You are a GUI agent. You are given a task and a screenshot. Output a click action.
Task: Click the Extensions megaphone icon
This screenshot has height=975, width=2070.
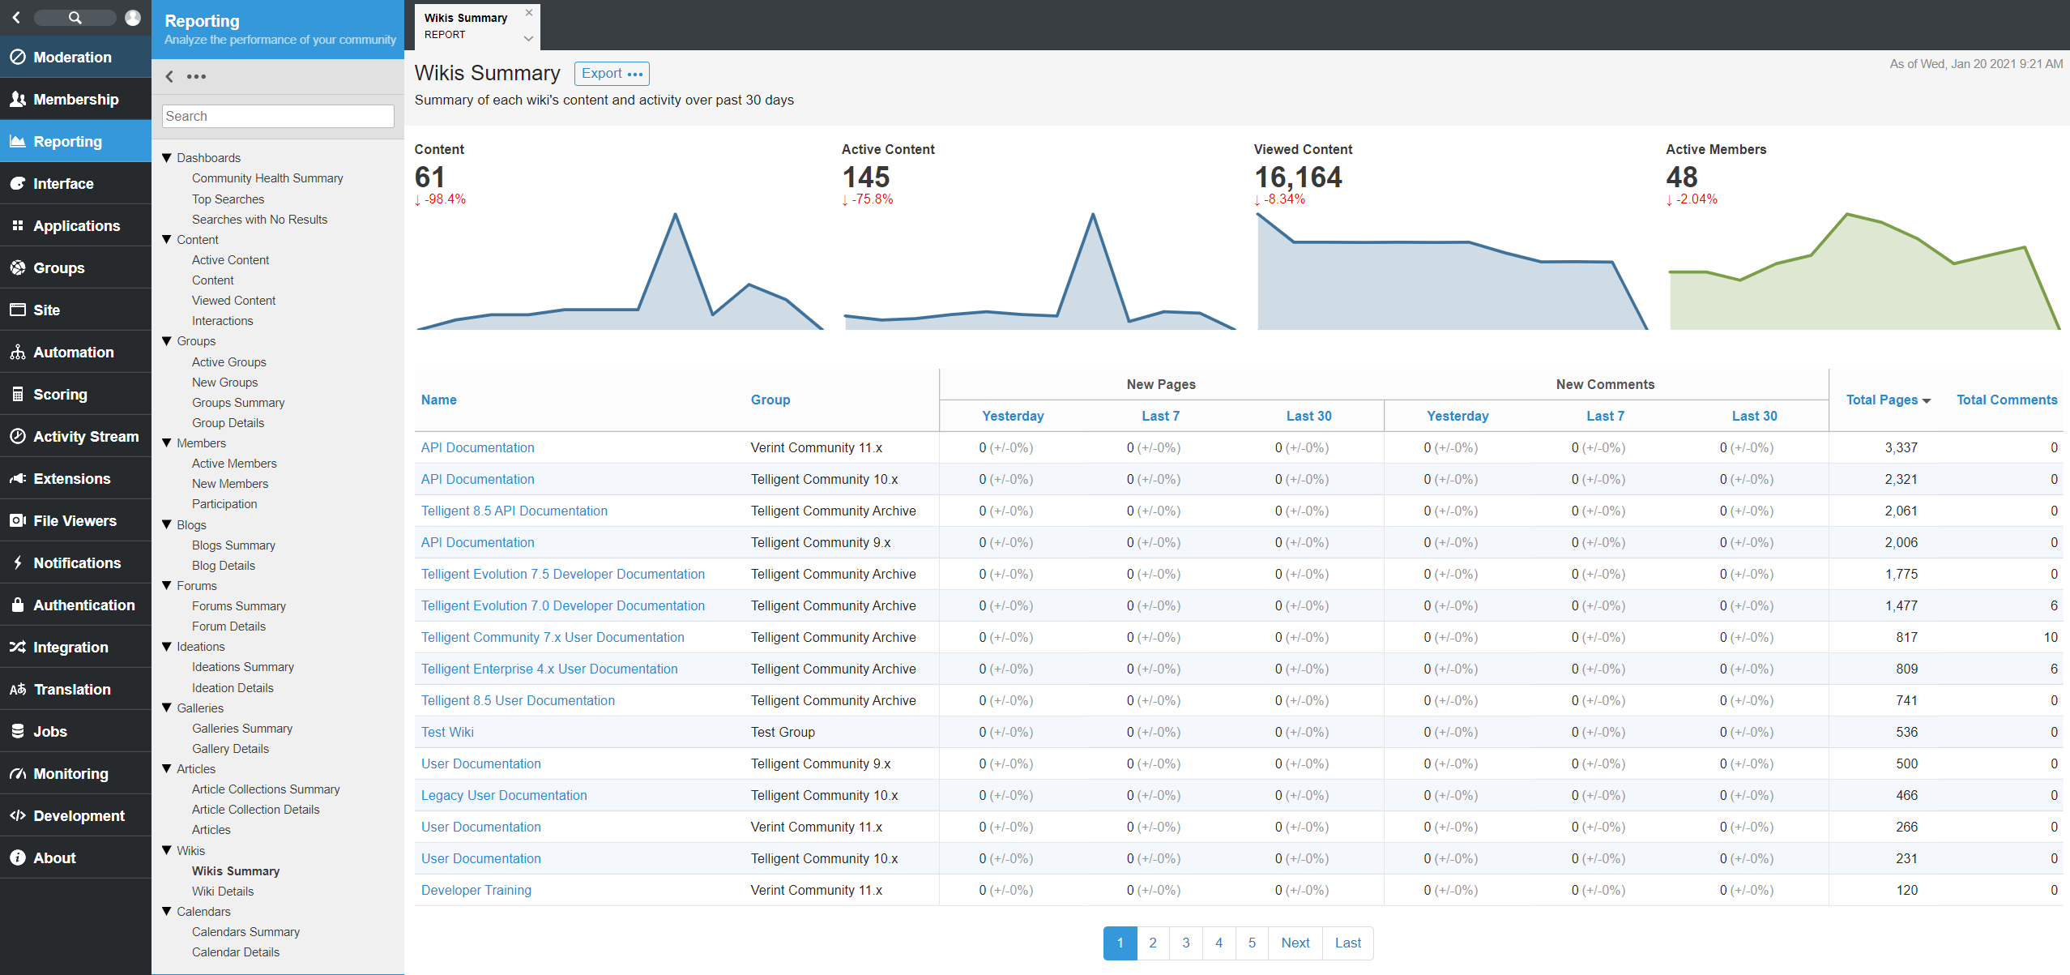pos(17,478)
